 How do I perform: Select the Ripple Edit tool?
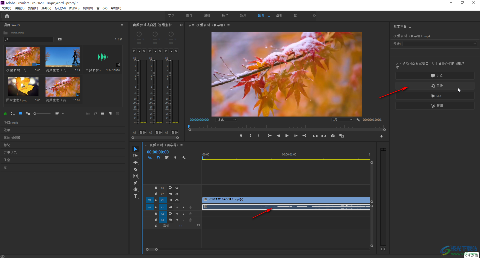[x=135, y=162]
